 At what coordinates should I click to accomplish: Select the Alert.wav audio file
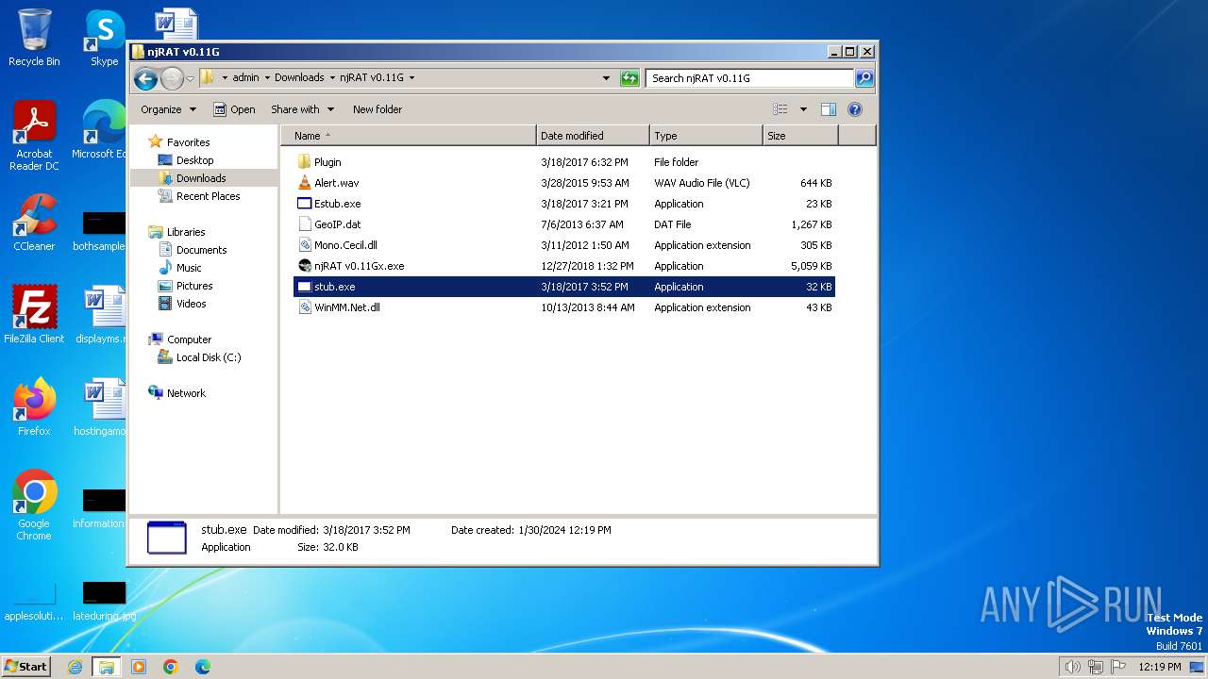tap(564, 183)
